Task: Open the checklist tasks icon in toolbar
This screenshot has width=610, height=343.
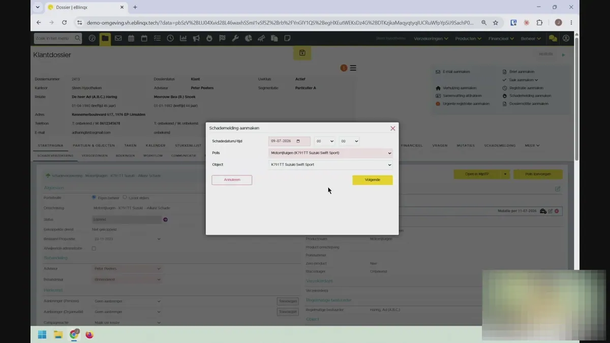Action: [x=157, y=38]
